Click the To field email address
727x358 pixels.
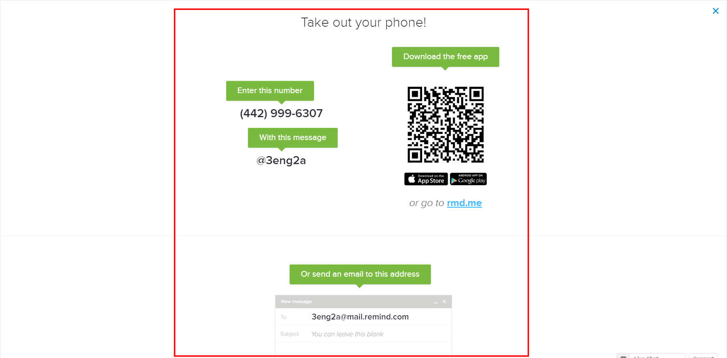[360, 317]
